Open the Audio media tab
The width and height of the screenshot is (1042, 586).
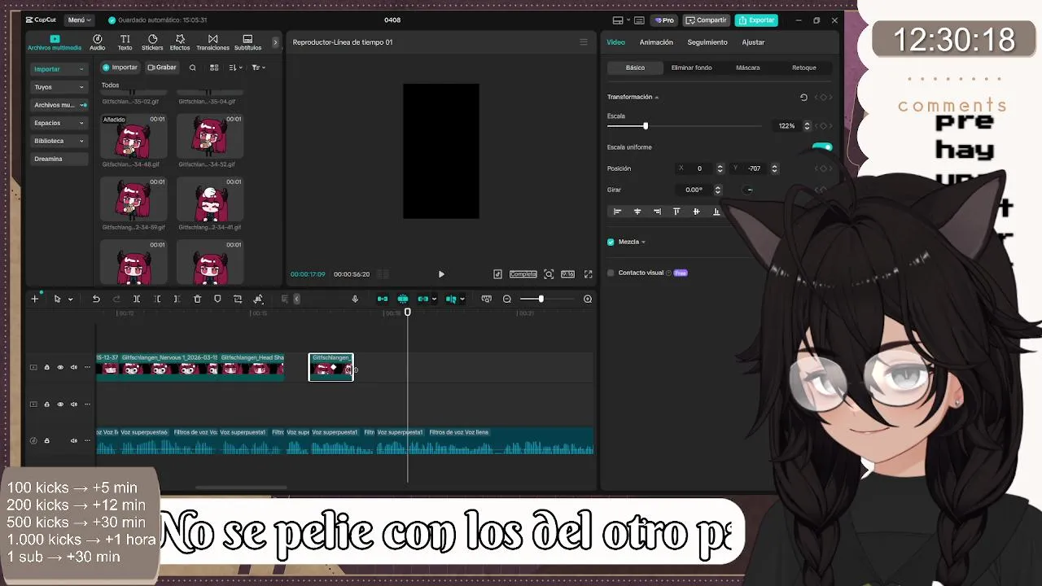(97, 42)
